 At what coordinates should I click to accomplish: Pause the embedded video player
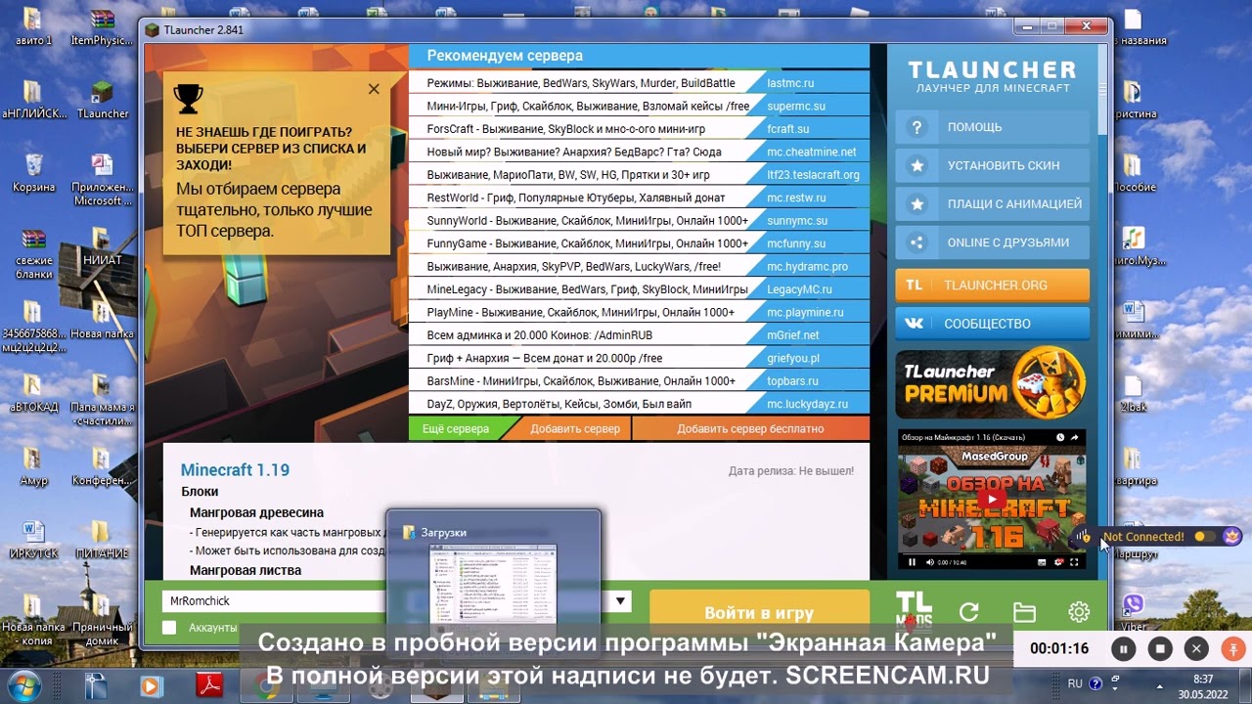pyautogui.click(x=913, y=562)
